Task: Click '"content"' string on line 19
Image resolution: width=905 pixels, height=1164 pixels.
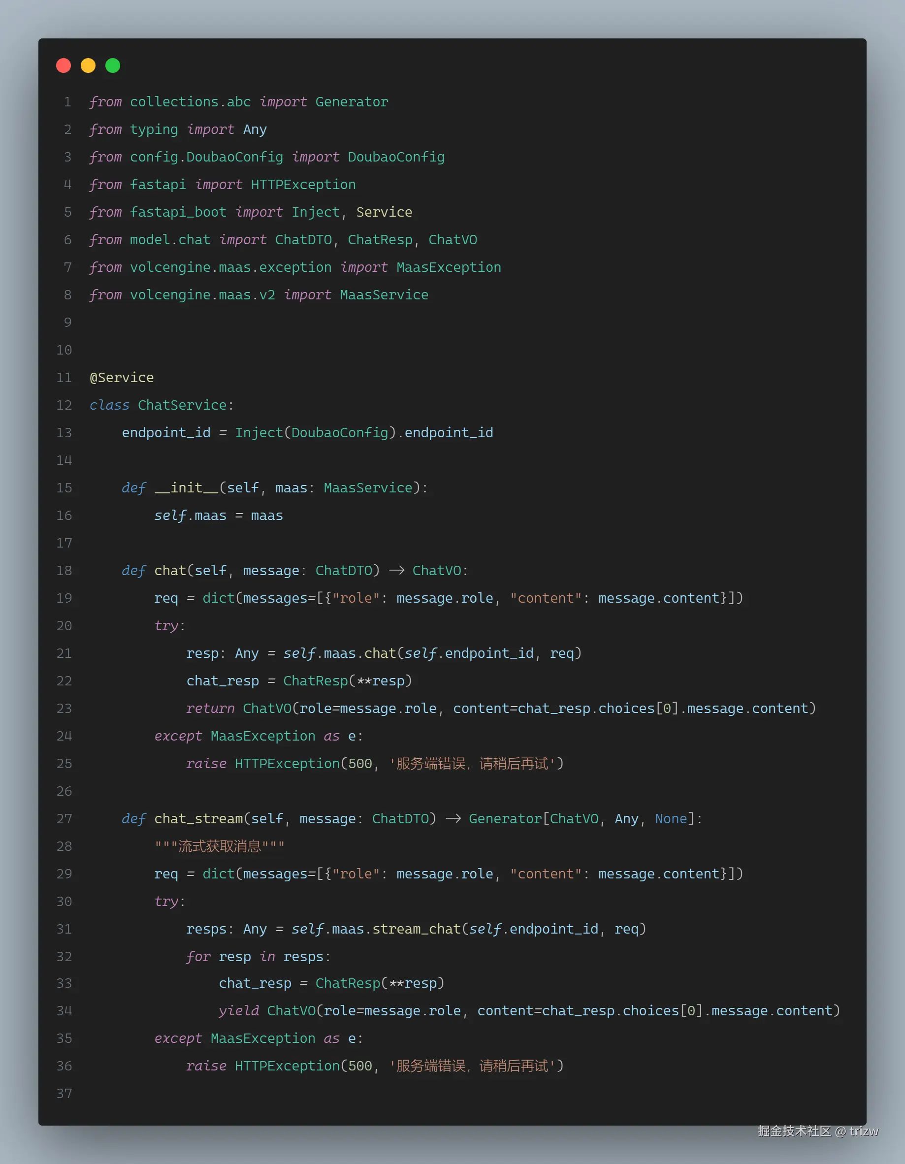Action: pos(546,599)
